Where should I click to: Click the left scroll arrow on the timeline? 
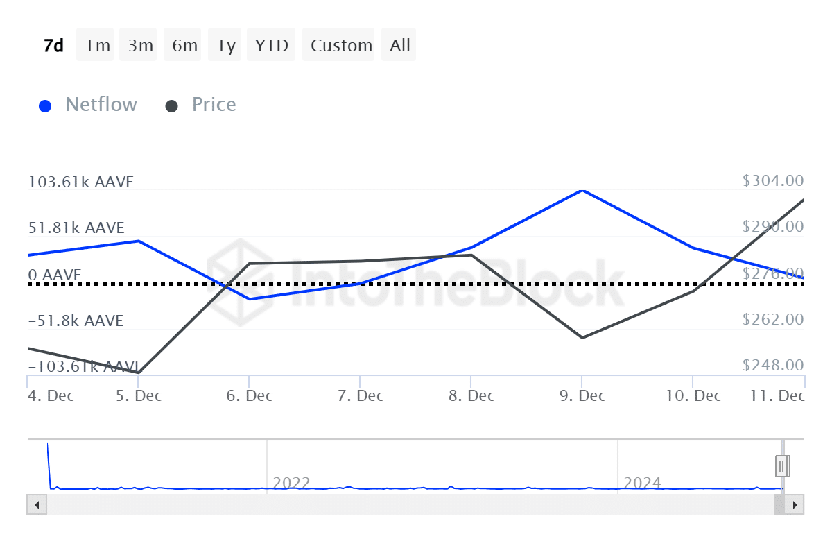point(36,505)
